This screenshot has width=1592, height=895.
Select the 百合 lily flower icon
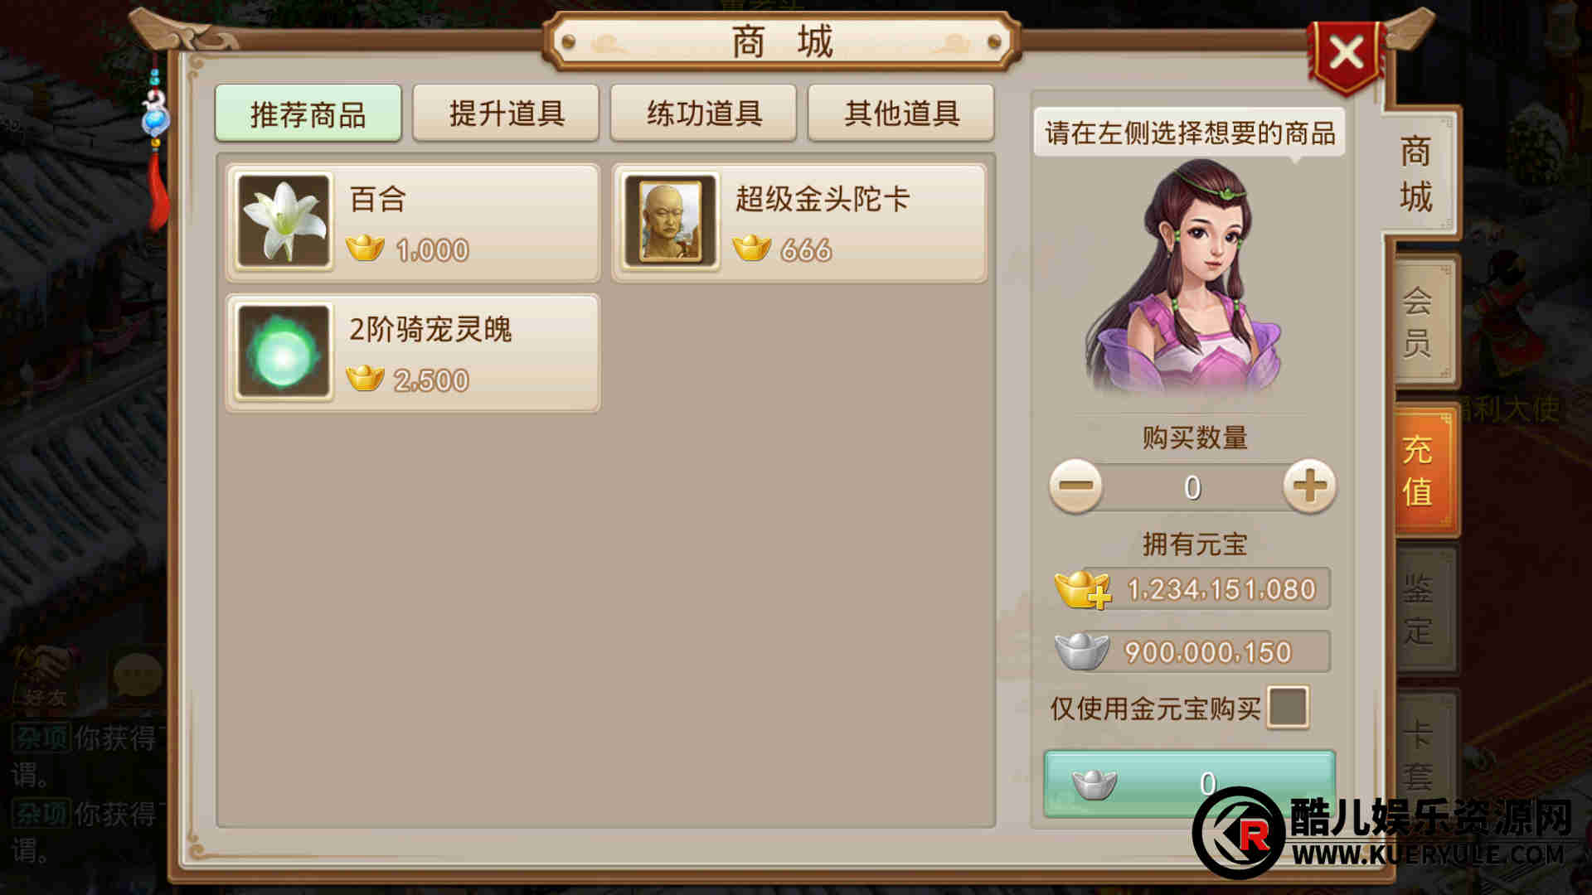click(284, 221)
